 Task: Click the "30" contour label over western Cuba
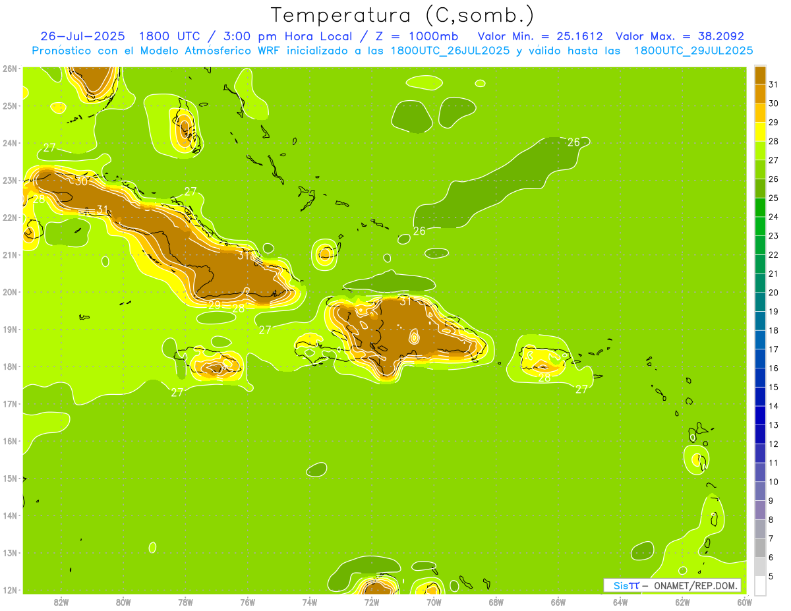pos(80,181)
